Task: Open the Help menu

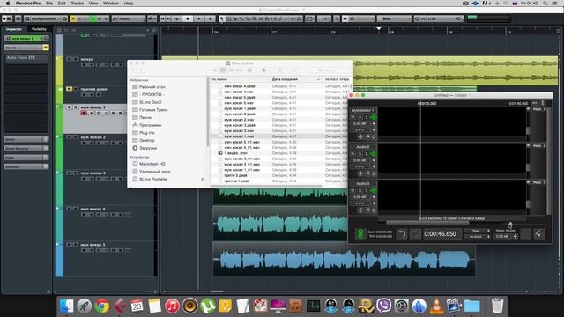Action: pyautogui.click(x=129, y=4)
